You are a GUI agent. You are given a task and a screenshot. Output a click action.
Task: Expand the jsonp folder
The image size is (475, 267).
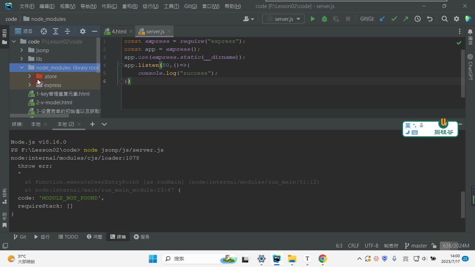coord(22,50)
